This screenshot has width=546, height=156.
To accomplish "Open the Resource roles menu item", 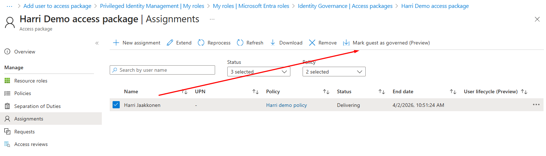I will click(30, 81).
